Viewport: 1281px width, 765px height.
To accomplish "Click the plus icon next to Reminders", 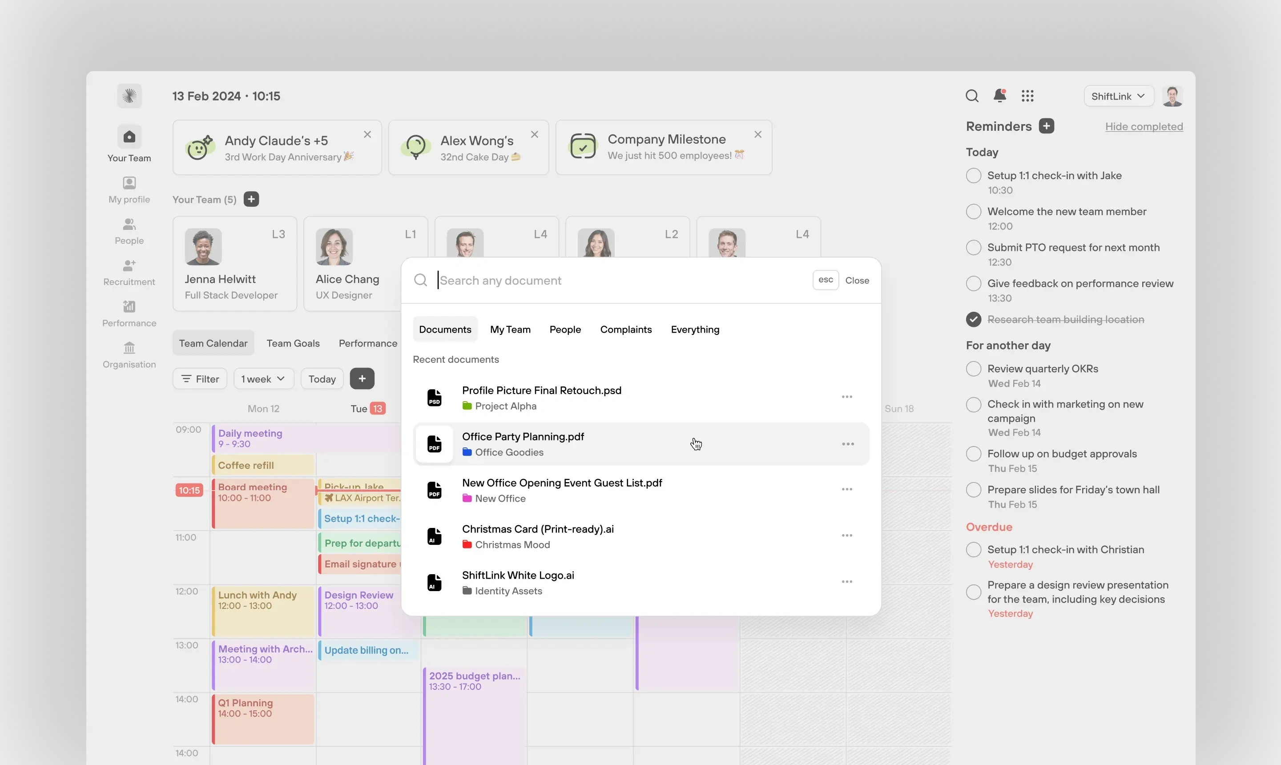I will (x=1047, y=126).
